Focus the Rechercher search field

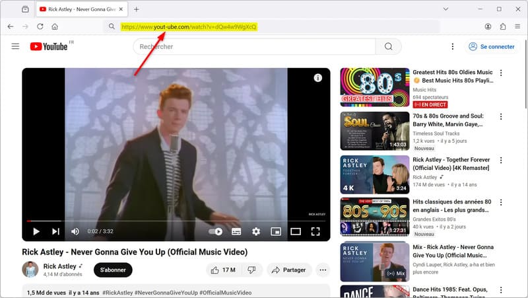[254, 46]
